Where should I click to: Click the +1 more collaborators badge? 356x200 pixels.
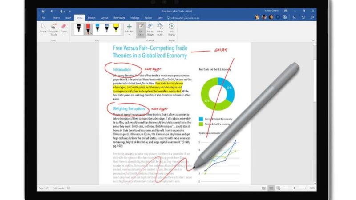click(278, 17)
